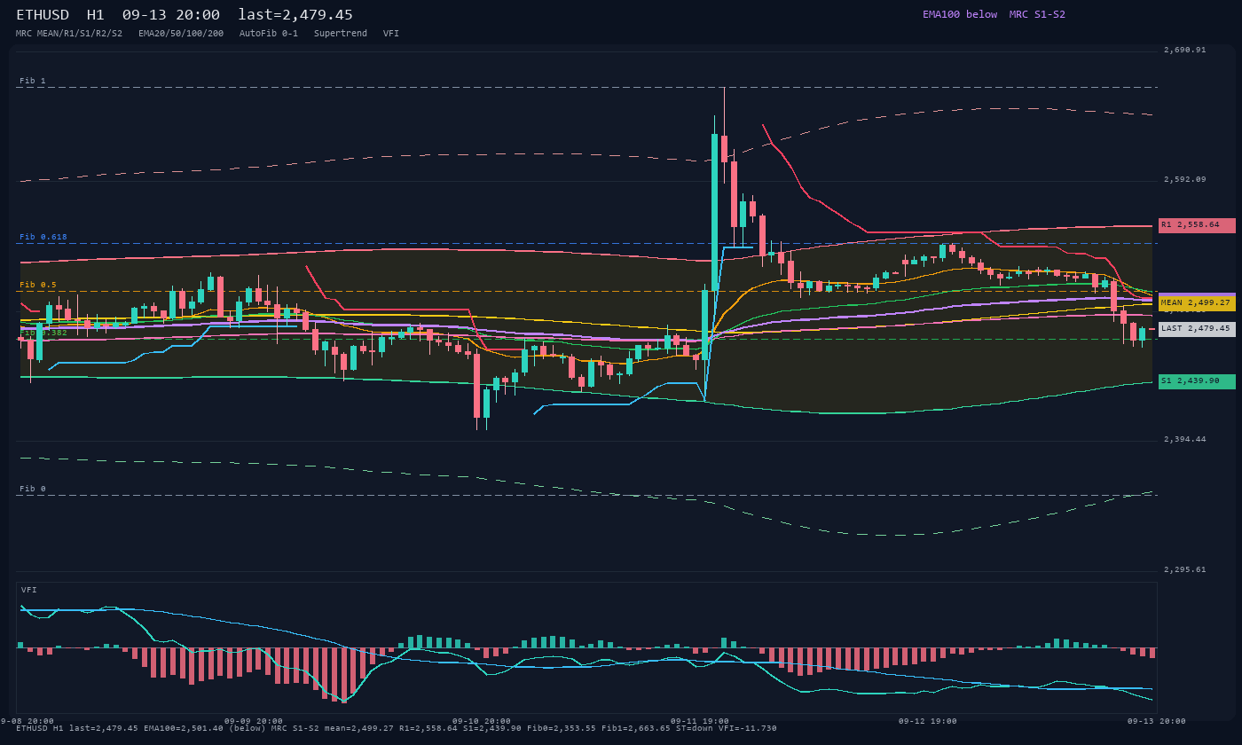Click the "Fib 1" level label
Image resolution: width=1242 pixels, height=745 pixels.
[33, 81]
